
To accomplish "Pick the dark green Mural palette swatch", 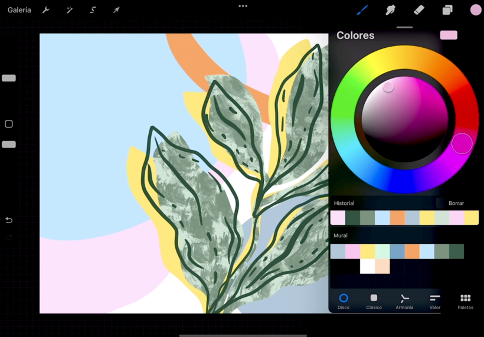I will pyautogui.click(x=456, y=251).
